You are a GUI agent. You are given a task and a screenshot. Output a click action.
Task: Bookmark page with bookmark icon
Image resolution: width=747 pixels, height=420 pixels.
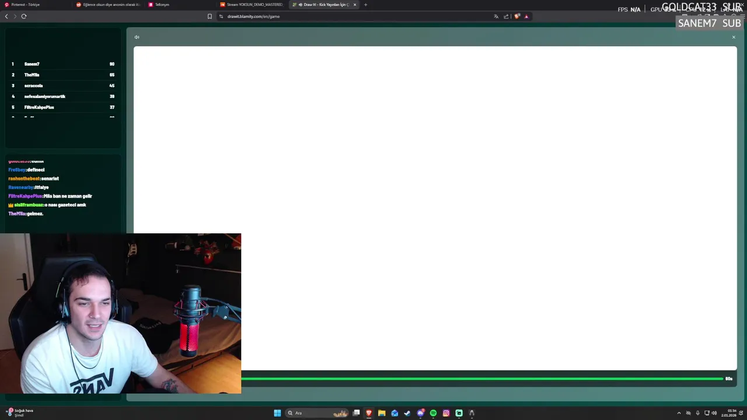[210, 16]
